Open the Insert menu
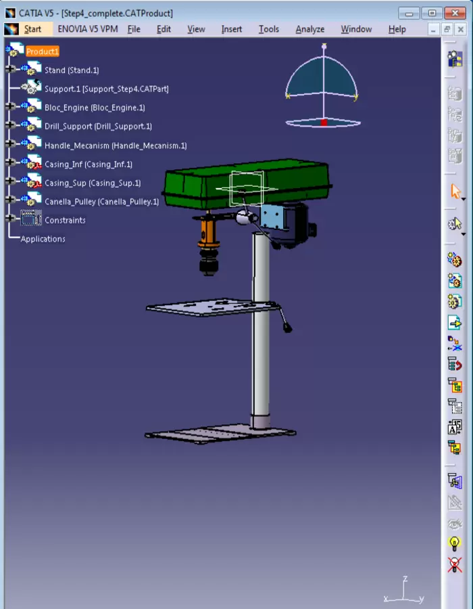This screenshot has height=609, width=473. [232, 29]
